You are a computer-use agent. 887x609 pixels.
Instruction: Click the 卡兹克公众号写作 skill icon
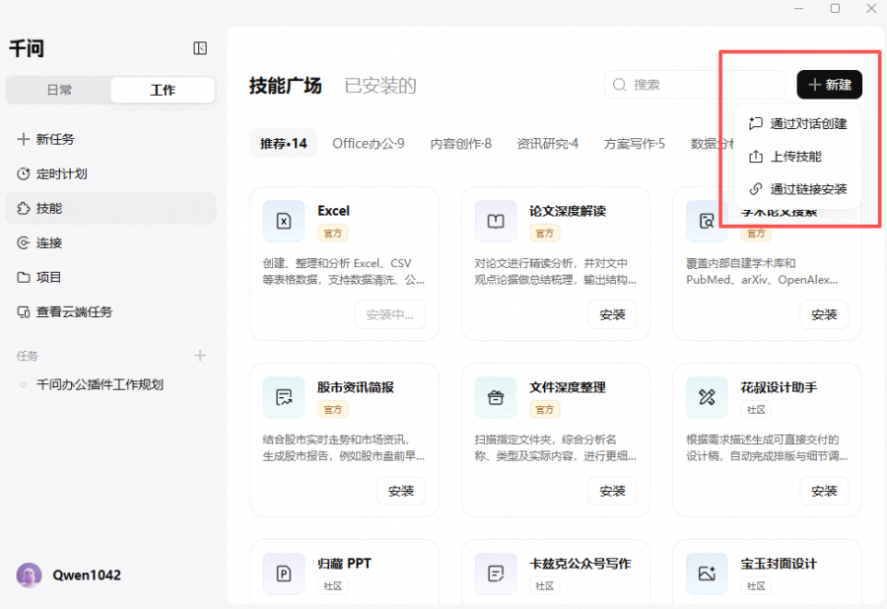[496, 574]
